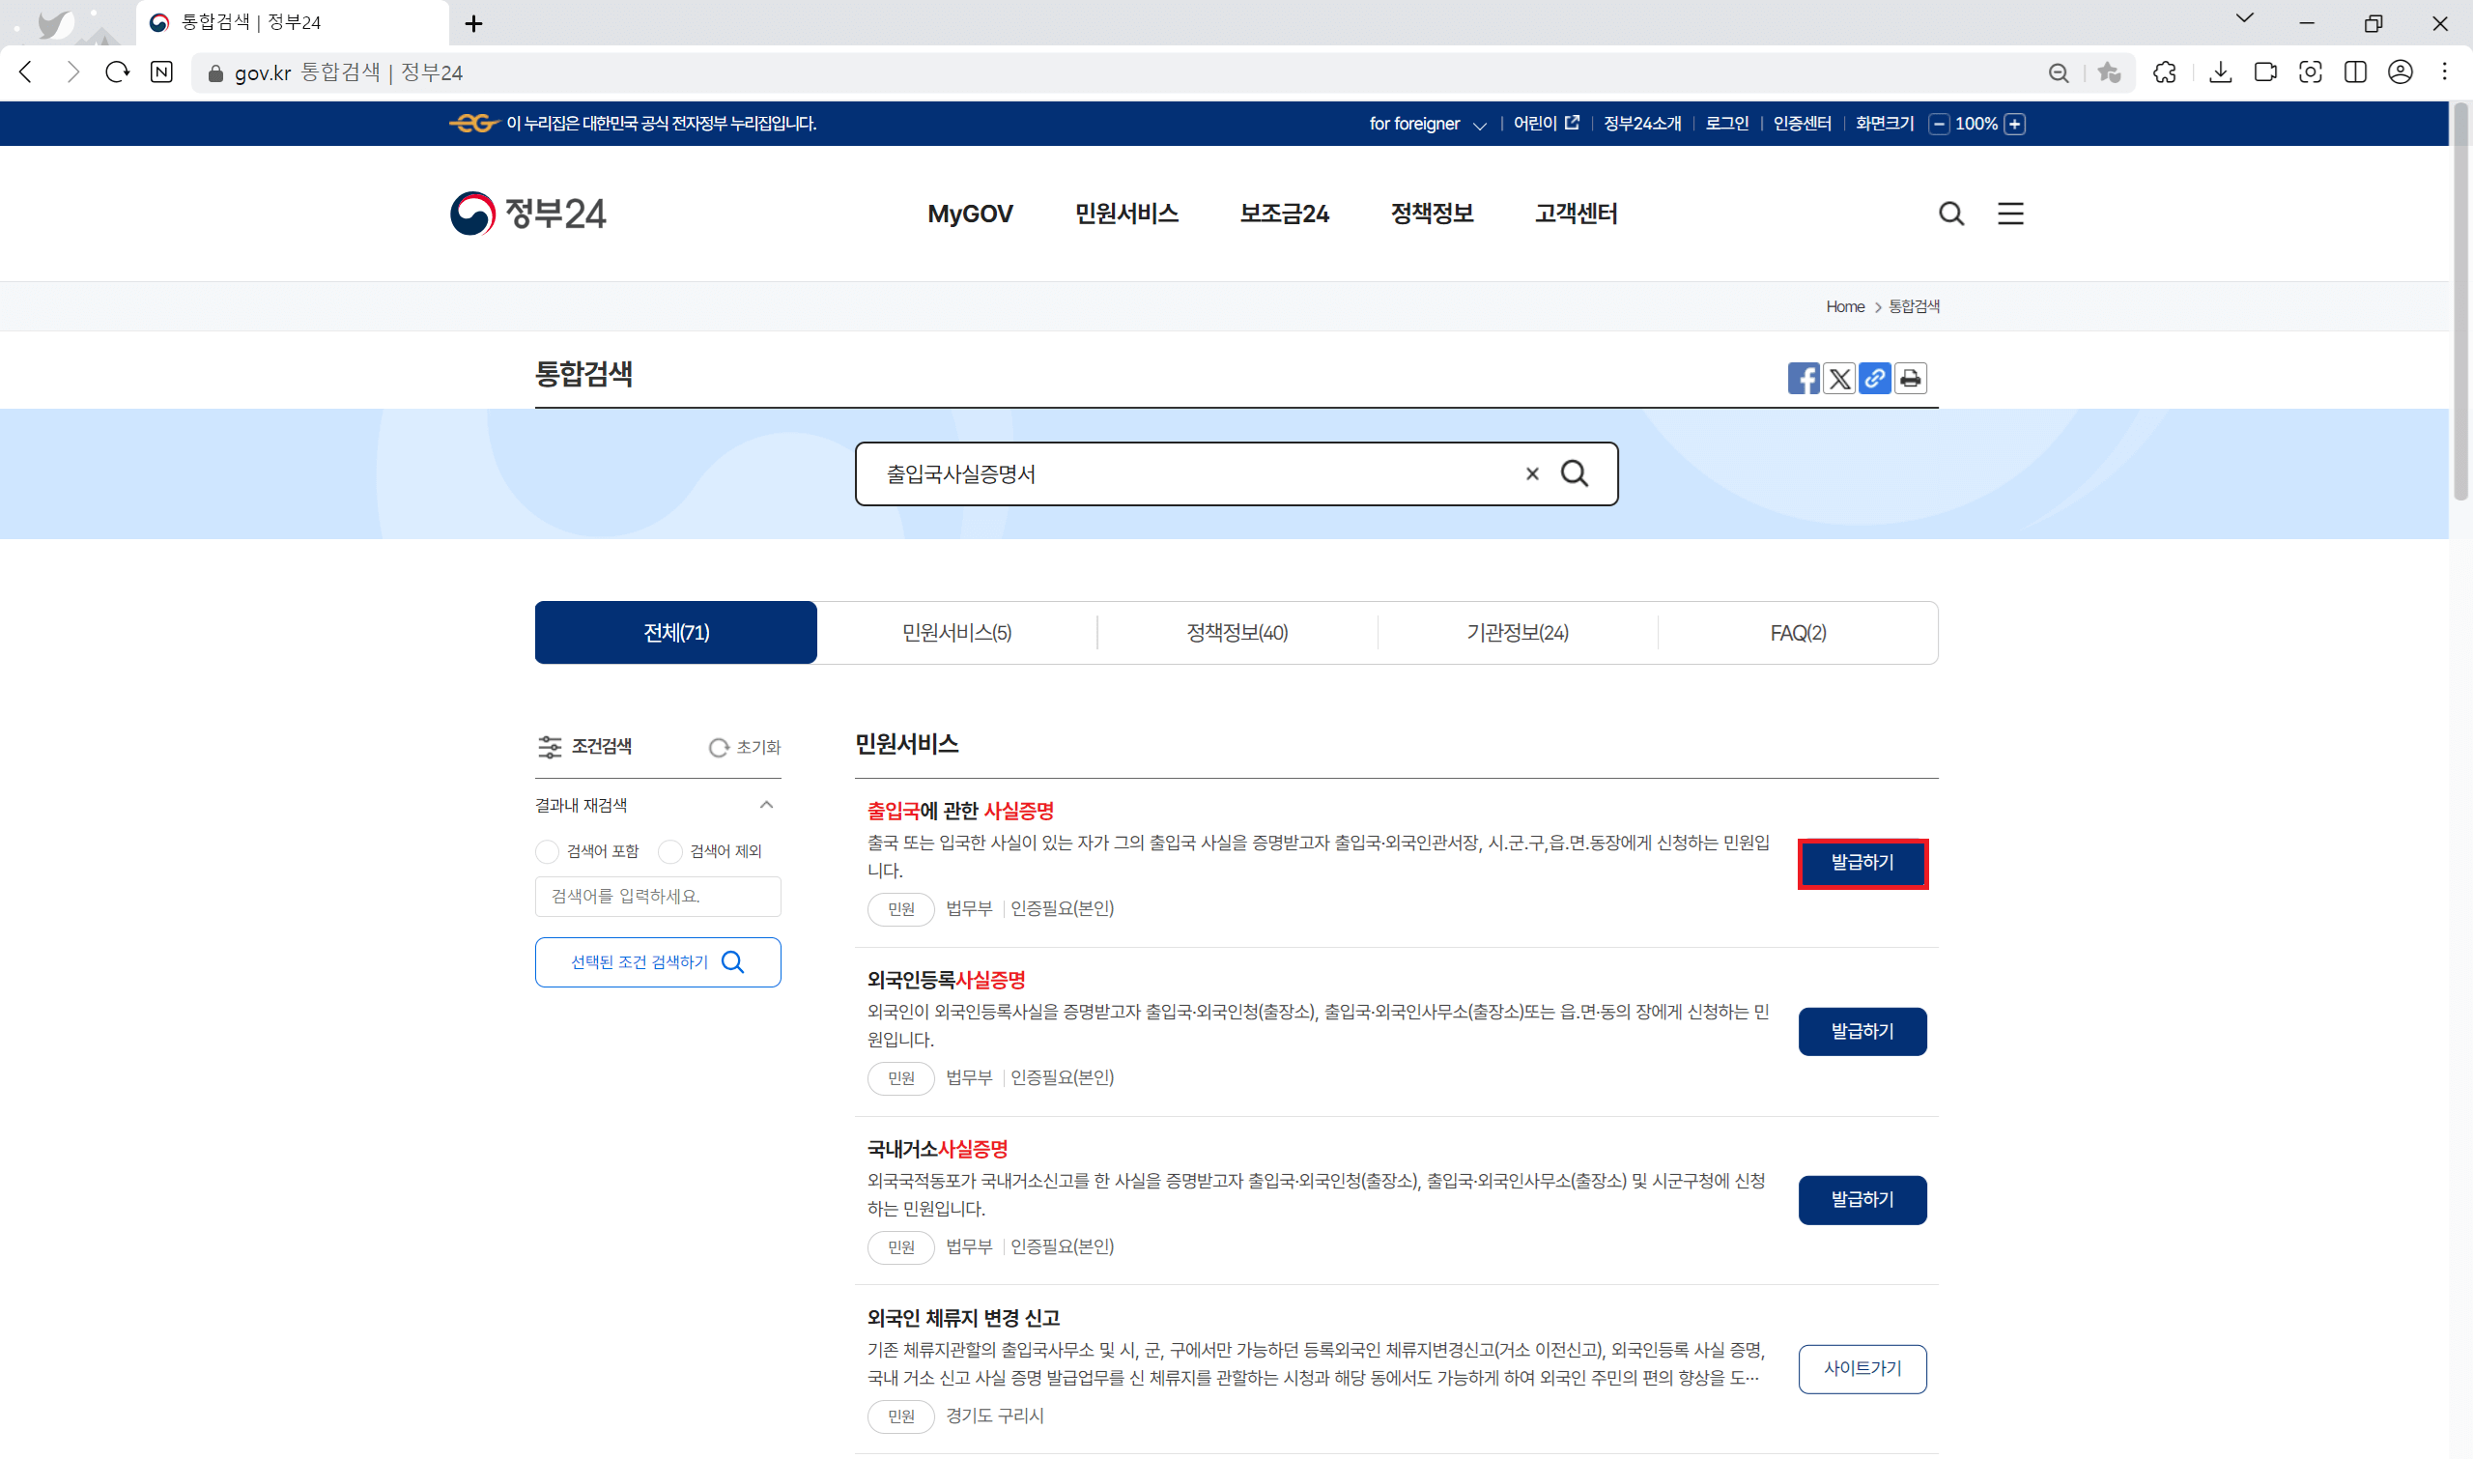The height and width of the screenshot is (1459, 2473).
Task: Decrease screen size with minus button
Action: click(x=1938, y=124)
